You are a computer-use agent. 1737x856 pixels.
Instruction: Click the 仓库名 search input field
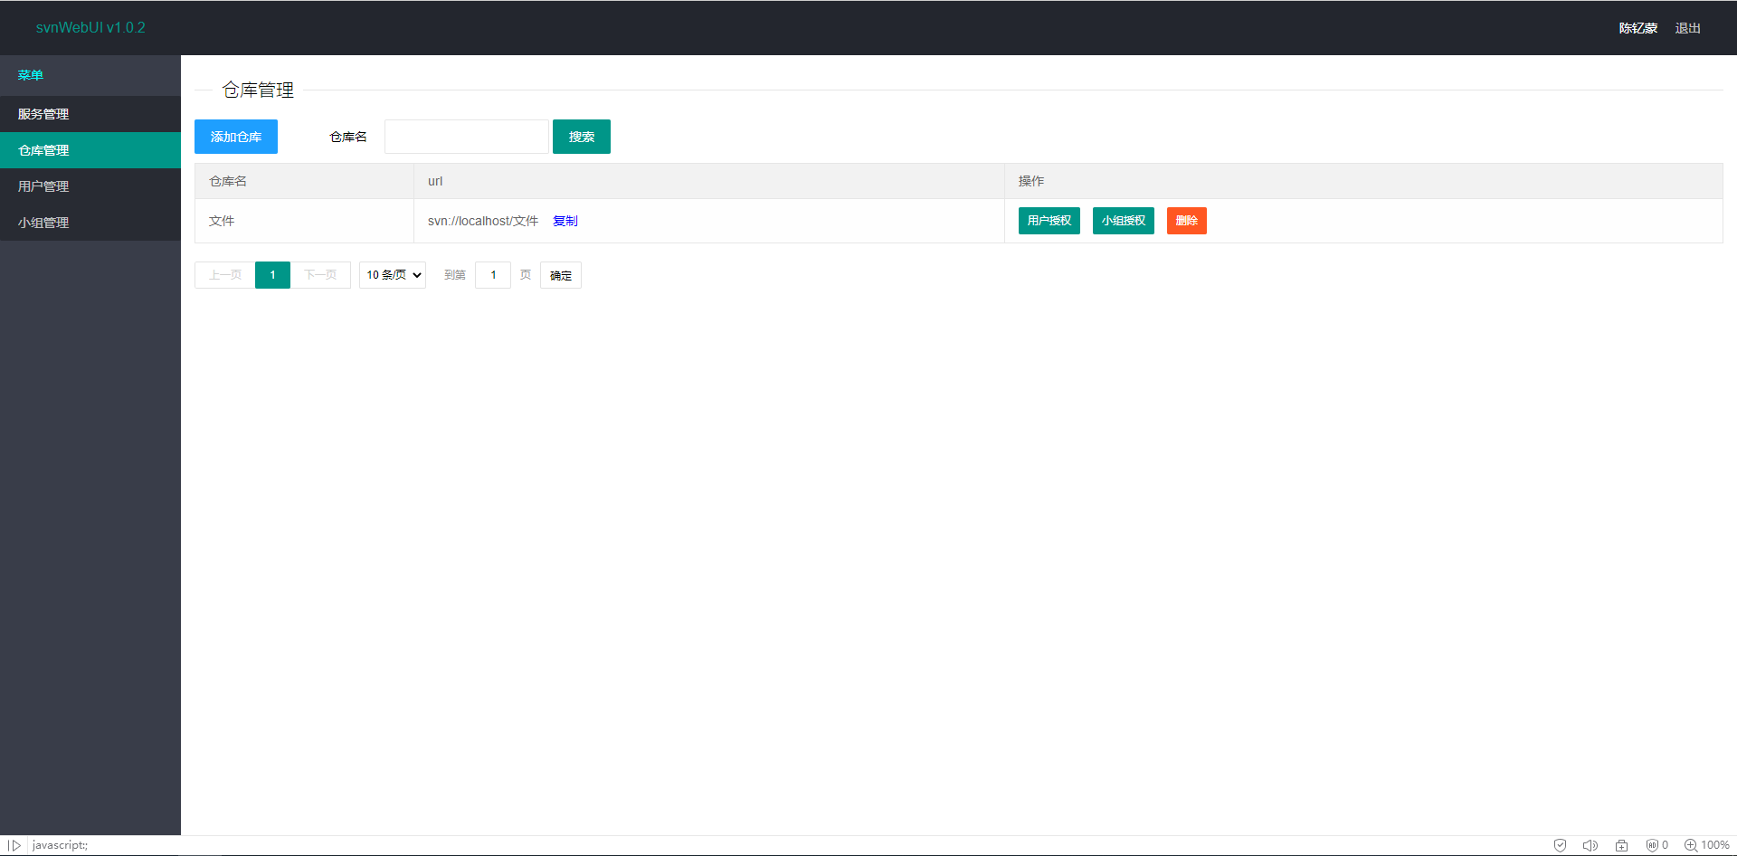click(x=466, y=136)
